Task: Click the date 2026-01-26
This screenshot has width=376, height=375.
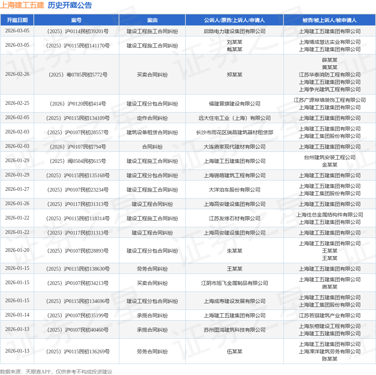Action: pyautogui.click(x=17, y=203)
